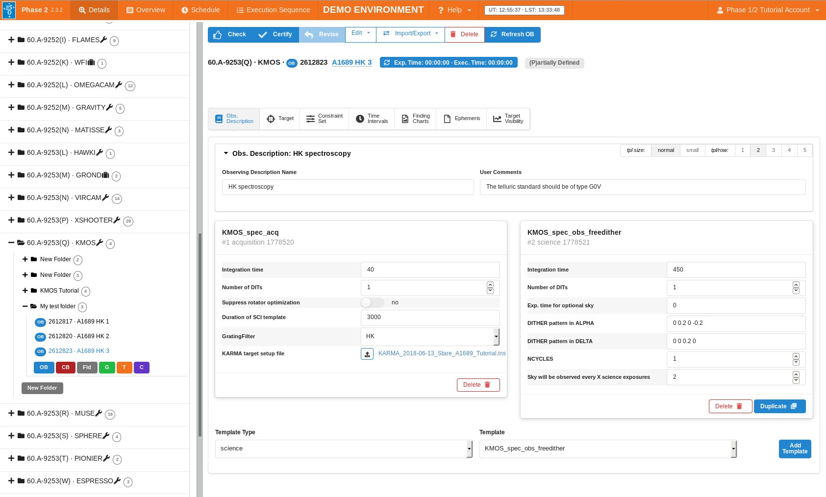The image size is (826, 497).
Task: Select 3 templates per row
Action: [774, 150]
